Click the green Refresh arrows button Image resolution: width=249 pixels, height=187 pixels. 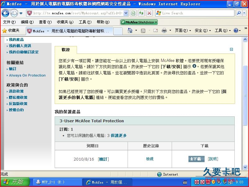tap(141, 13)
